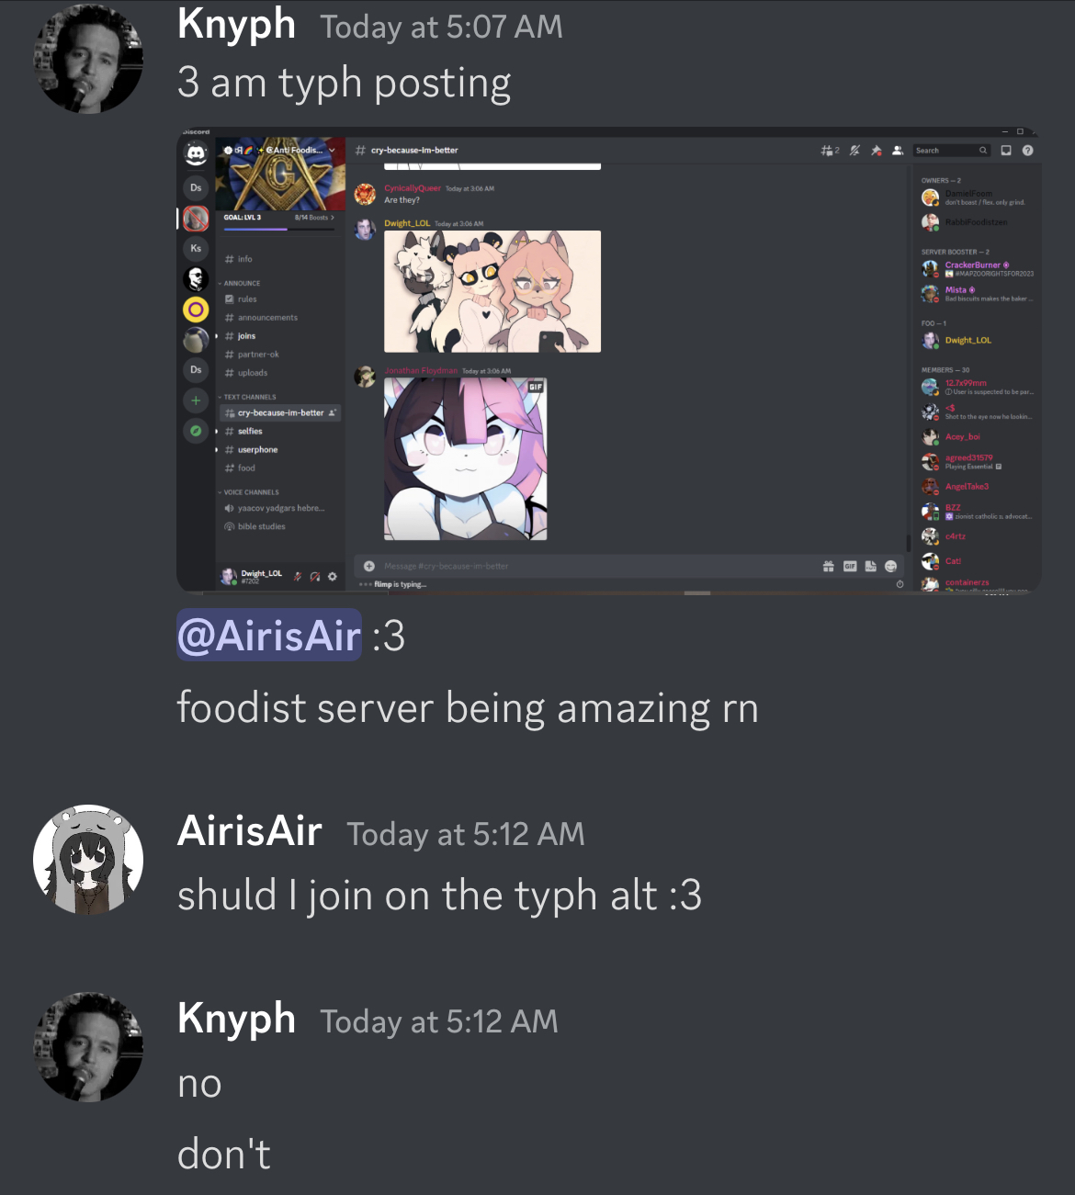Open Discord home direct messages icon
The image size is (1075, 1195).
point(196,154)
